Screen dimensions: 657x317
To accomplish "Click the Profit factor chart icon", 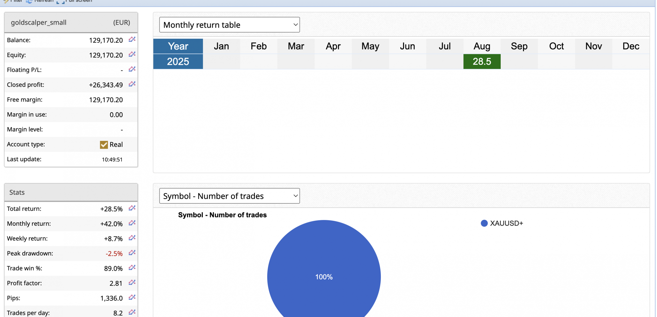I will (x=132, y=282).
